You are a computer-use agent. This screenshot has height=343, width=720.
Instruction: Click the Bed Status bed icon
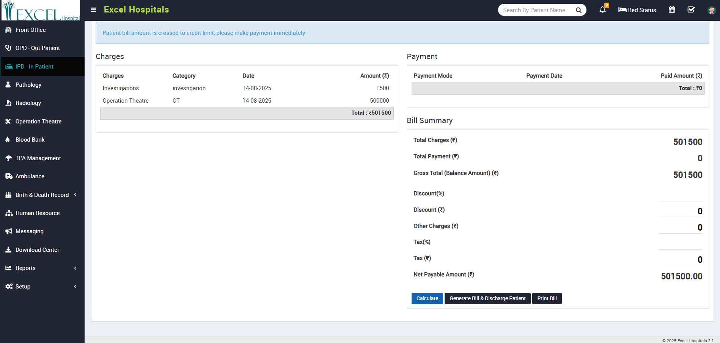pos(622,10)
